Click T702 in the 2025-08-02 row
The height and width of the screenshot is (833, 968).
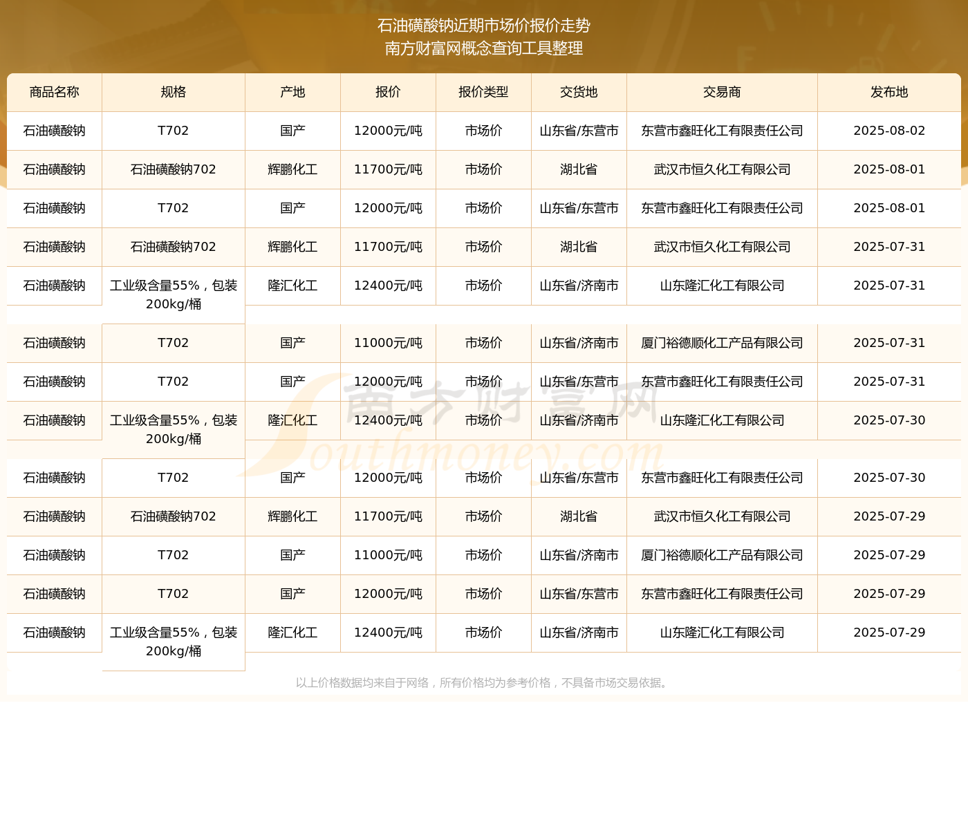point(174,131)
